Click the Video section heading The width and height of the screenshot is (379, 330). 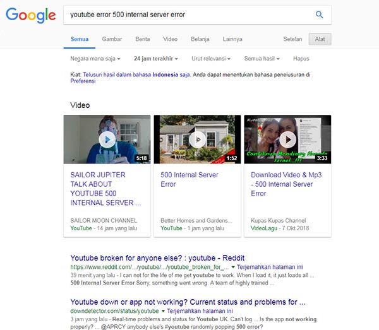click(x=80, y=105)
